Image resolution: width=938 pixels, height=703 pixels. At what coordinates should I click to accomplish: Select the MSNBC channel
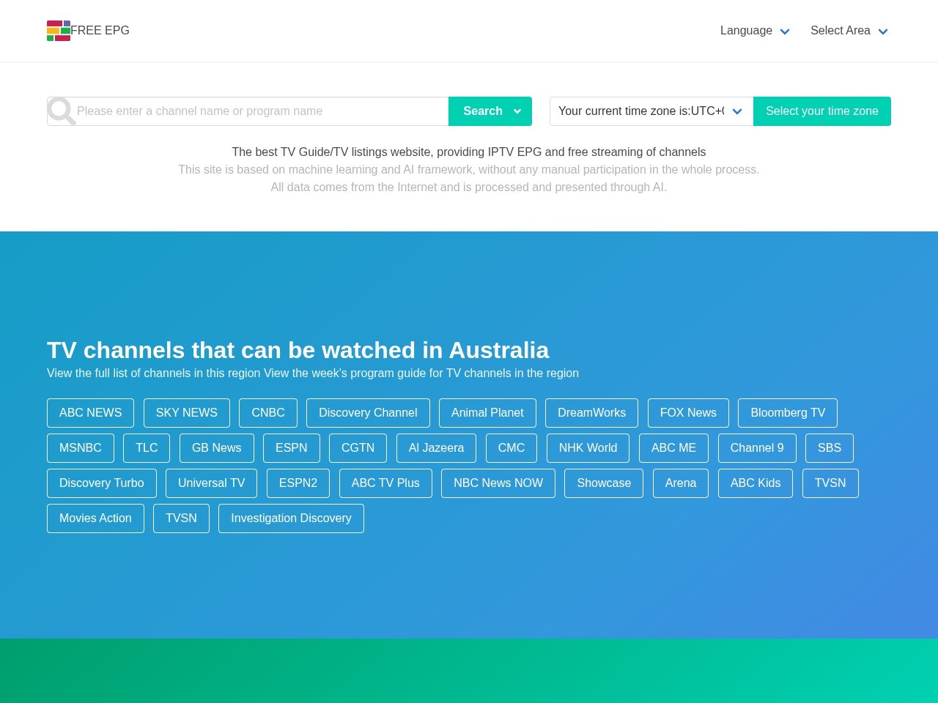(x=81, y=448)
